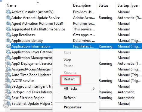The image size is (142, 112).
Task: Select the Application Information service name
Action: coord(30,46)
